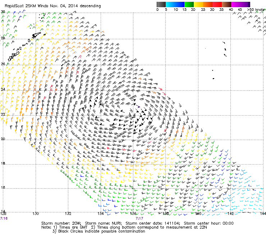This screenshot has width=266, height=234.
Task: Click the latitude label '22'
Action: tap(3, 114)
